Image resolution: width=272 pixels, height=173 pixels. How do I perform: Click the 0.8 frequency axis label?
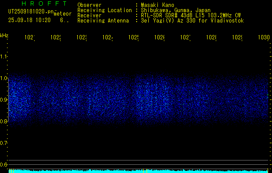3,121
